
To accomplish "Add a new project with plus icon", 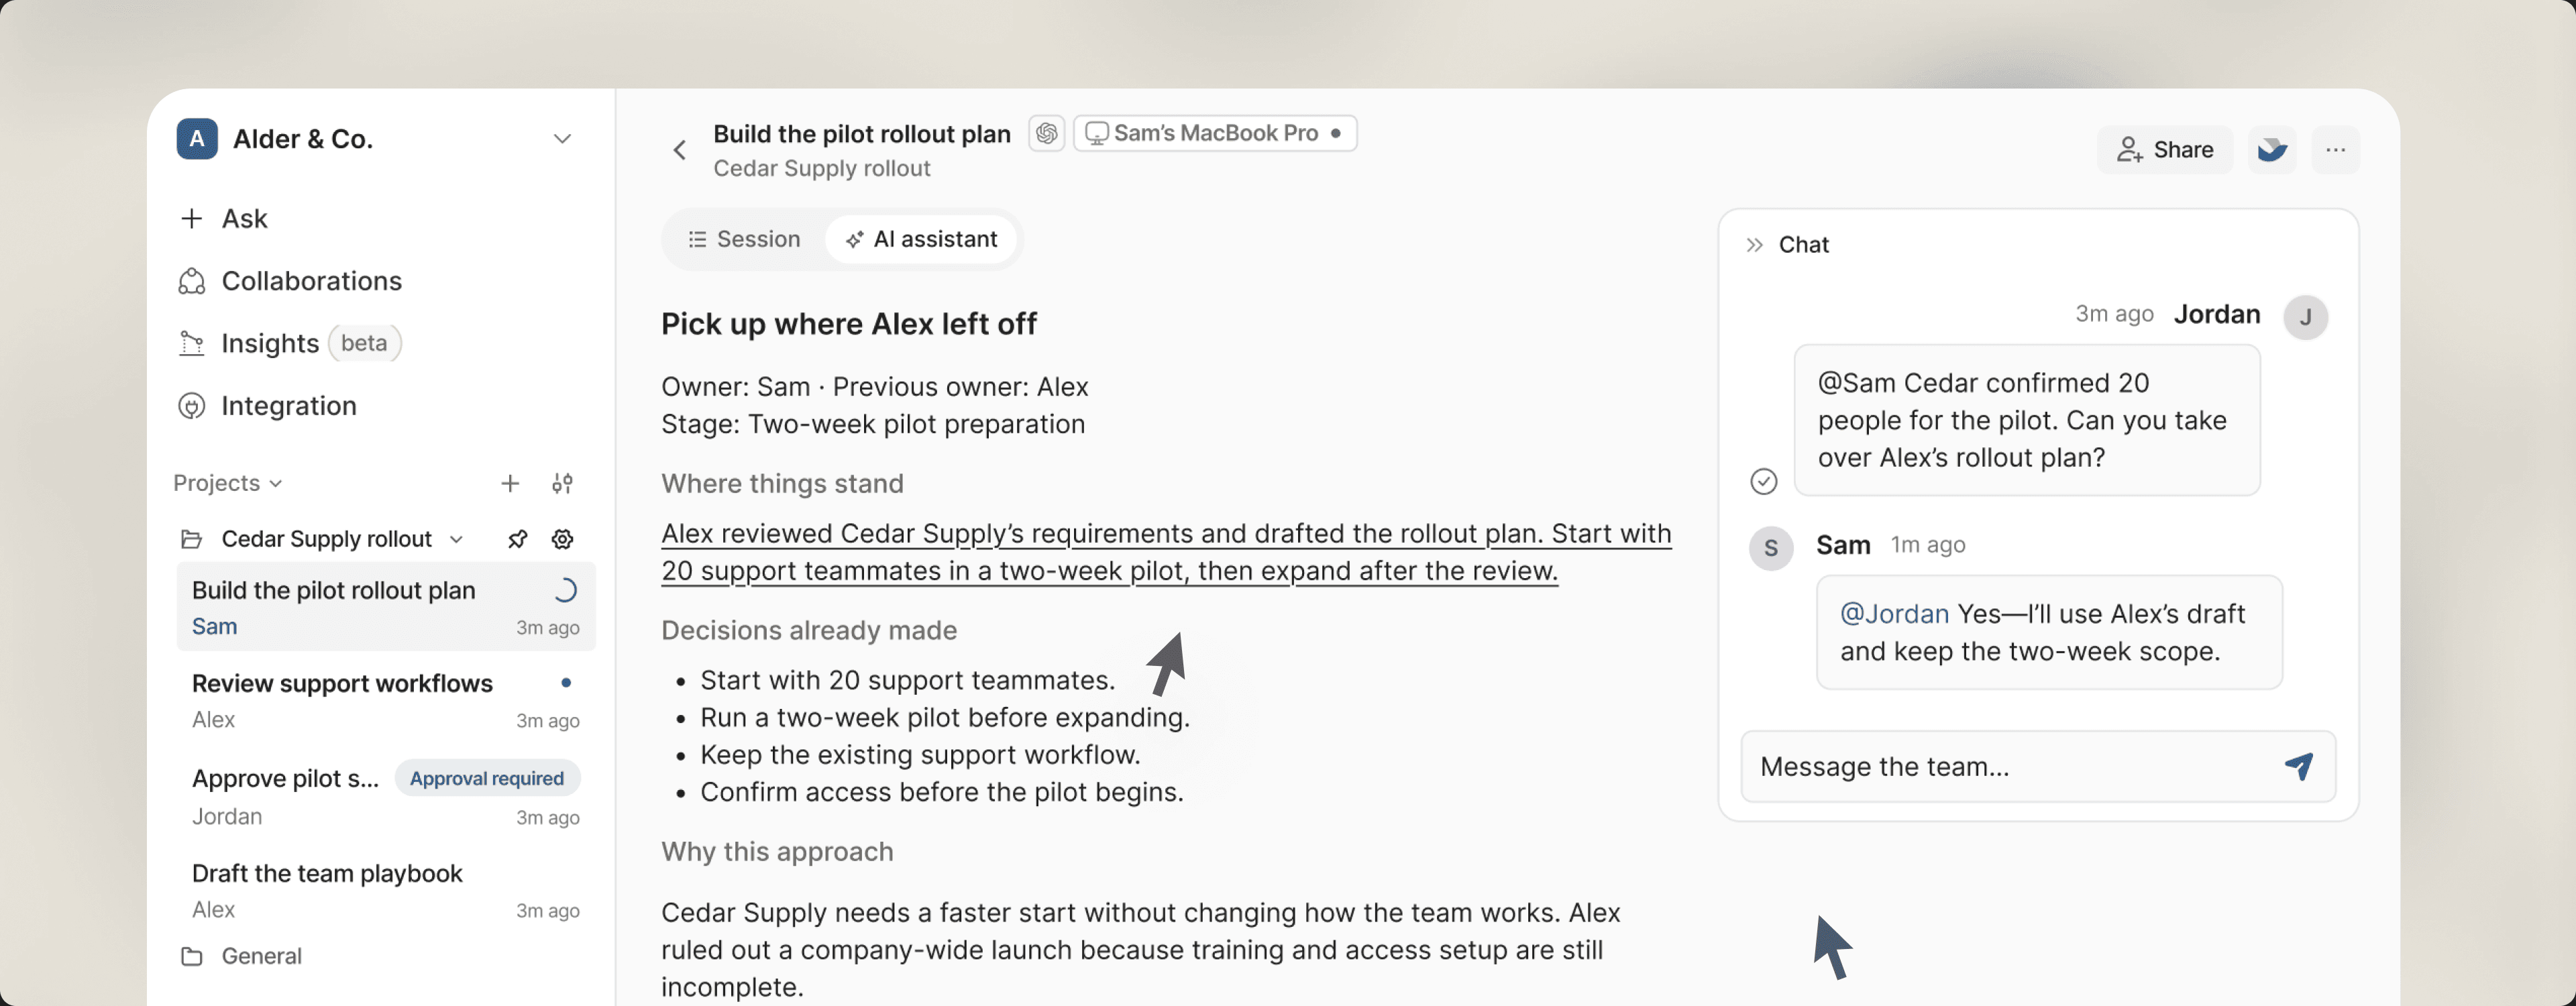I will [510, 484].
